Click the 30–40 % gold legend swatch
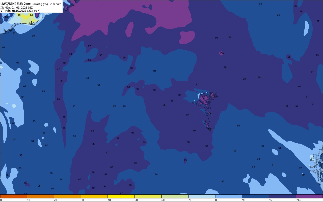This screenshot has width=323, height=202. point(94,196)
